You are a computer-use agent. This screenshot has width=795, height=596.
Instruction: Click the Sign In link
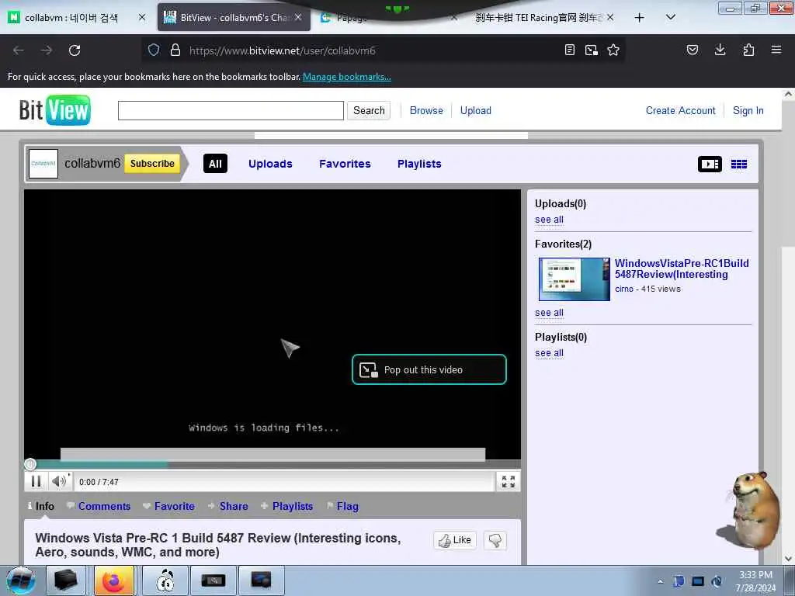(x=748, y=110)
